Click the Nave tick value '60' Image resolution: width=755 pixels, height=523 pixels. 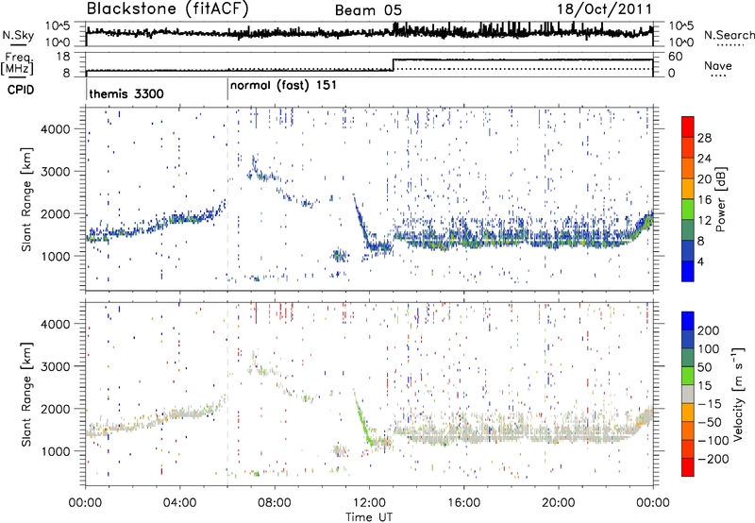(x=676, y=57)
